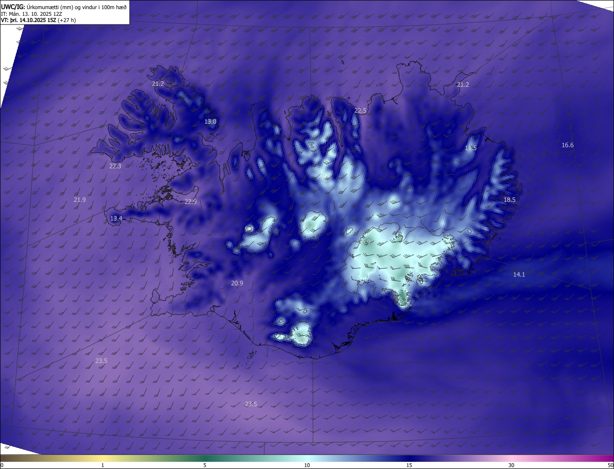Select the 16.6 value on the map

(567, 145)
